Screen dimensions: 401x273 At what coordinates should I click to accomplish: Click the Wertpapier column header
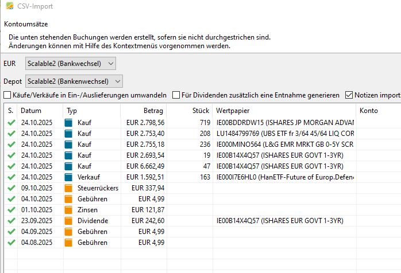[x=232, y=110]
